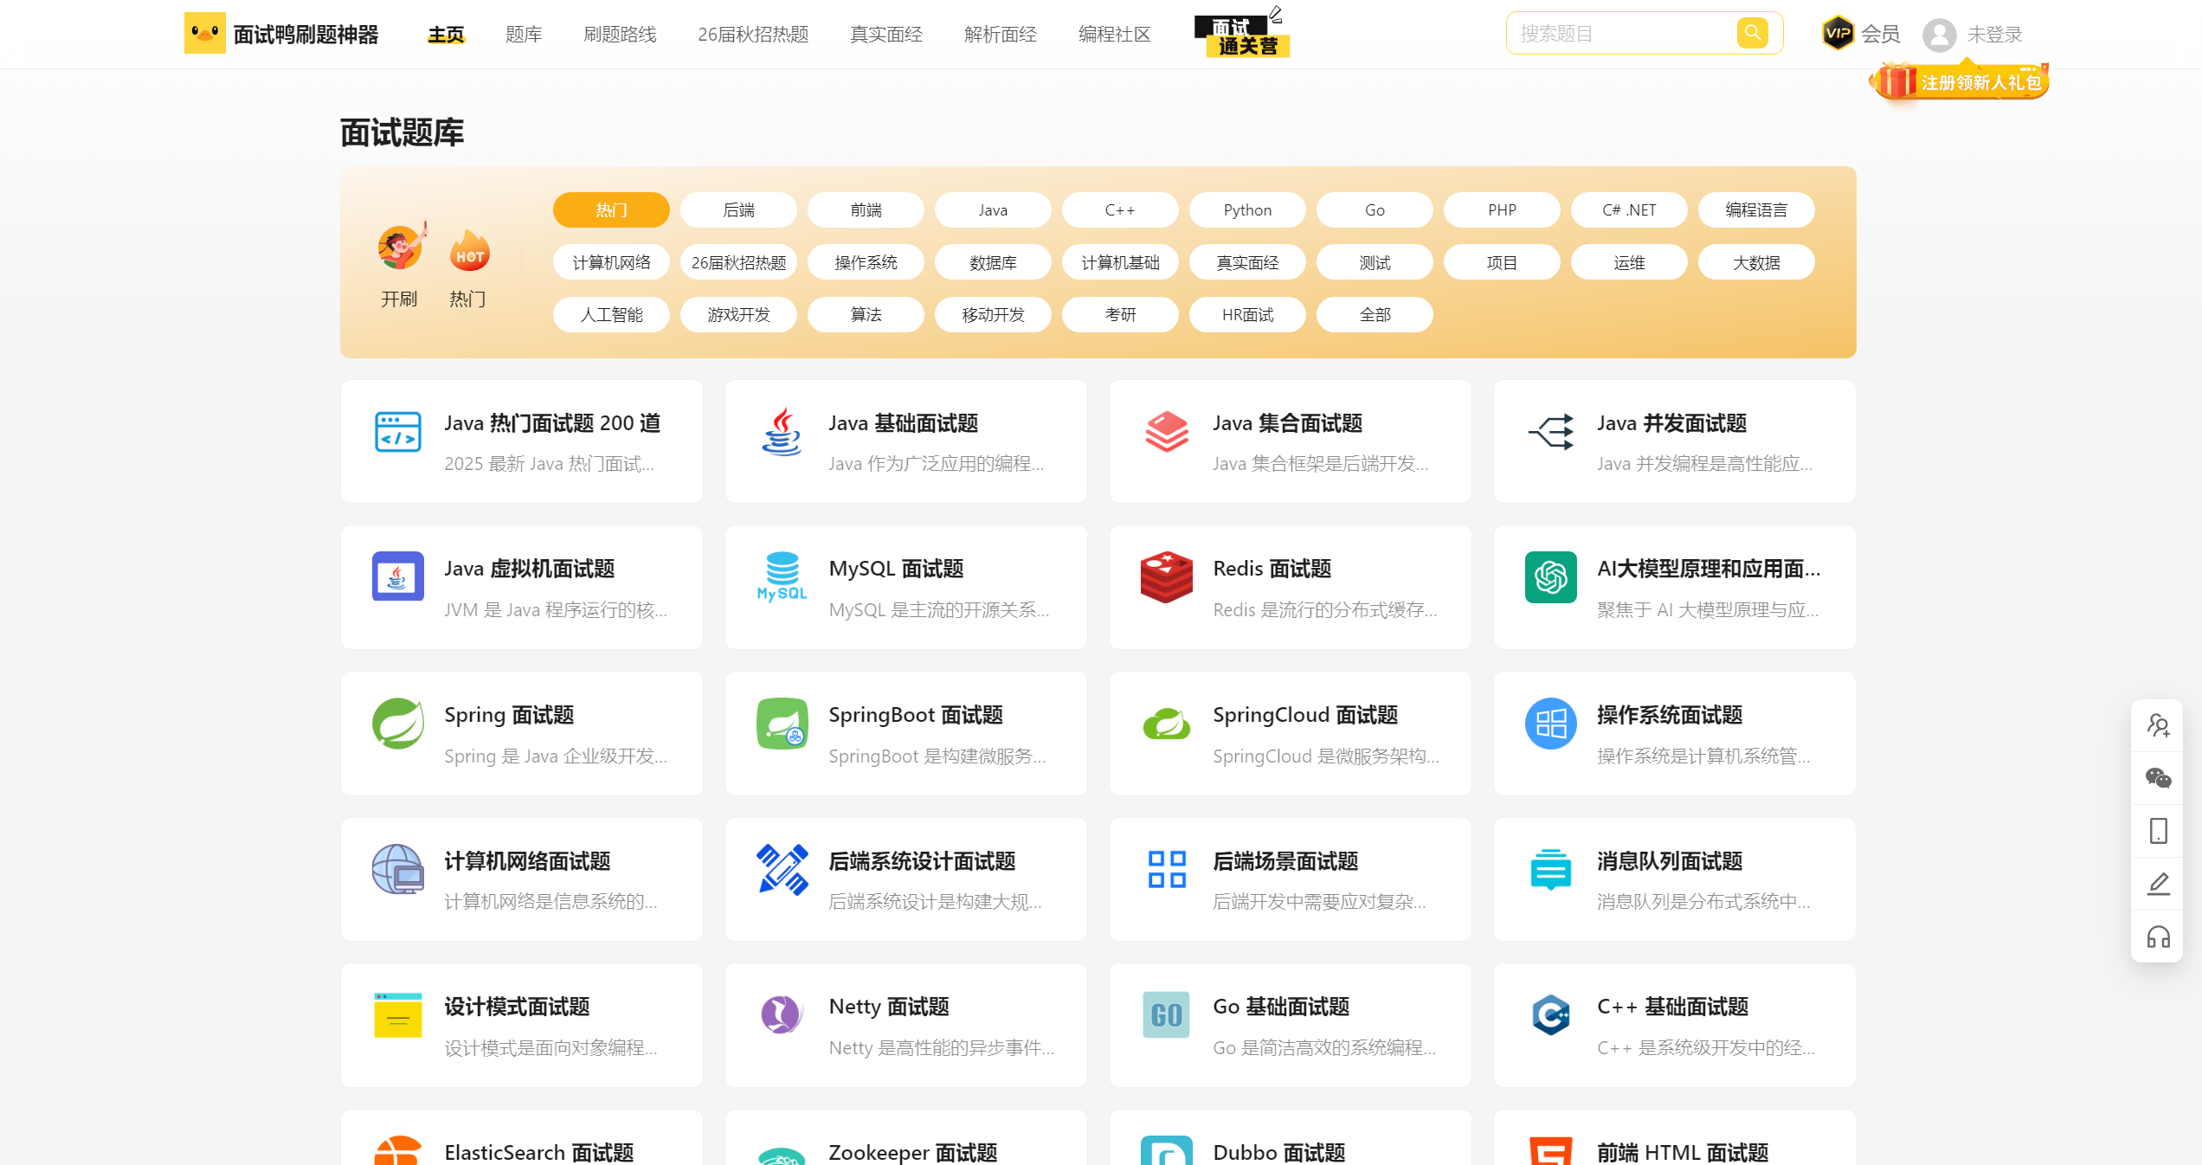
Task: Select the 后端 category filter
Action: point(738,210)
